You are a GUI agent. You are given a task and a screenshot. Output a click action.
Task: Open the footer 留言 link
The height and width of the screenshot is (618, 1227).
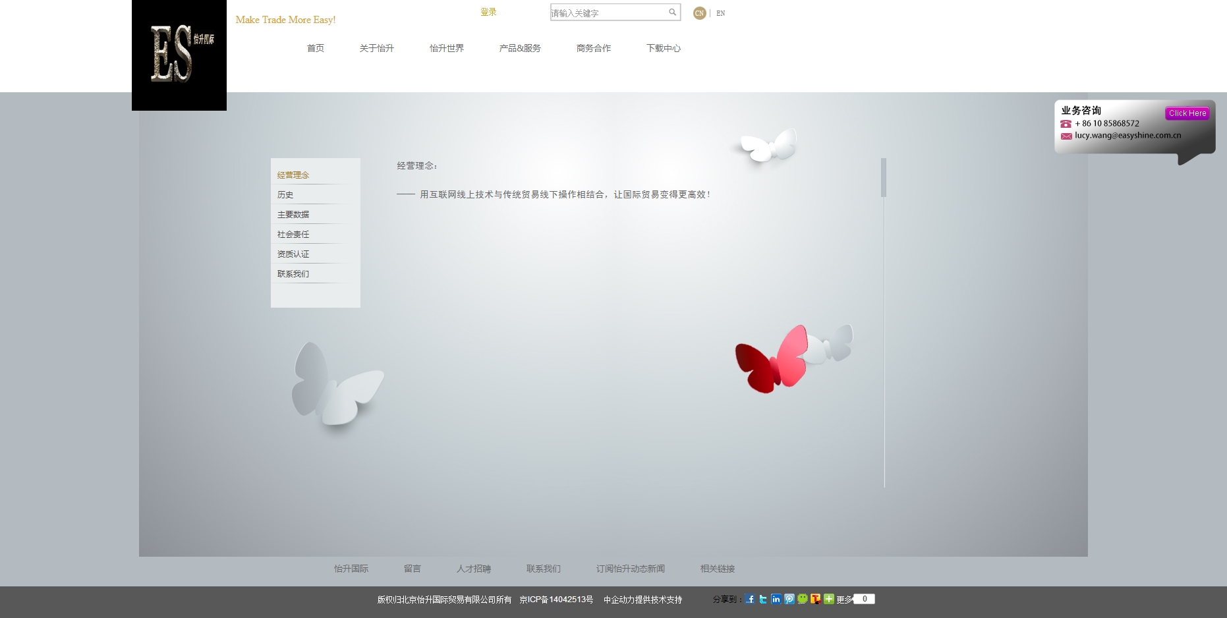[413, 569]
